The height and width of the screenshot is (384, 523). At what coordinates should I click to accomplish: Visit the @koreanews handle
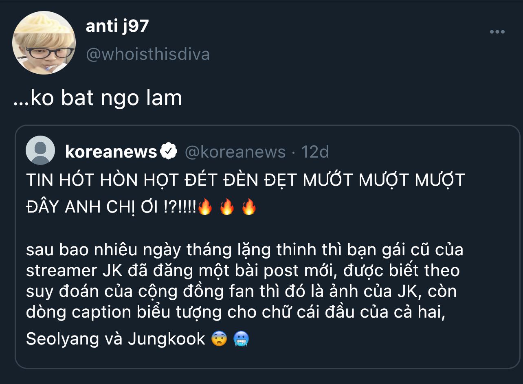pyautogui.click(x=235, y=152)
